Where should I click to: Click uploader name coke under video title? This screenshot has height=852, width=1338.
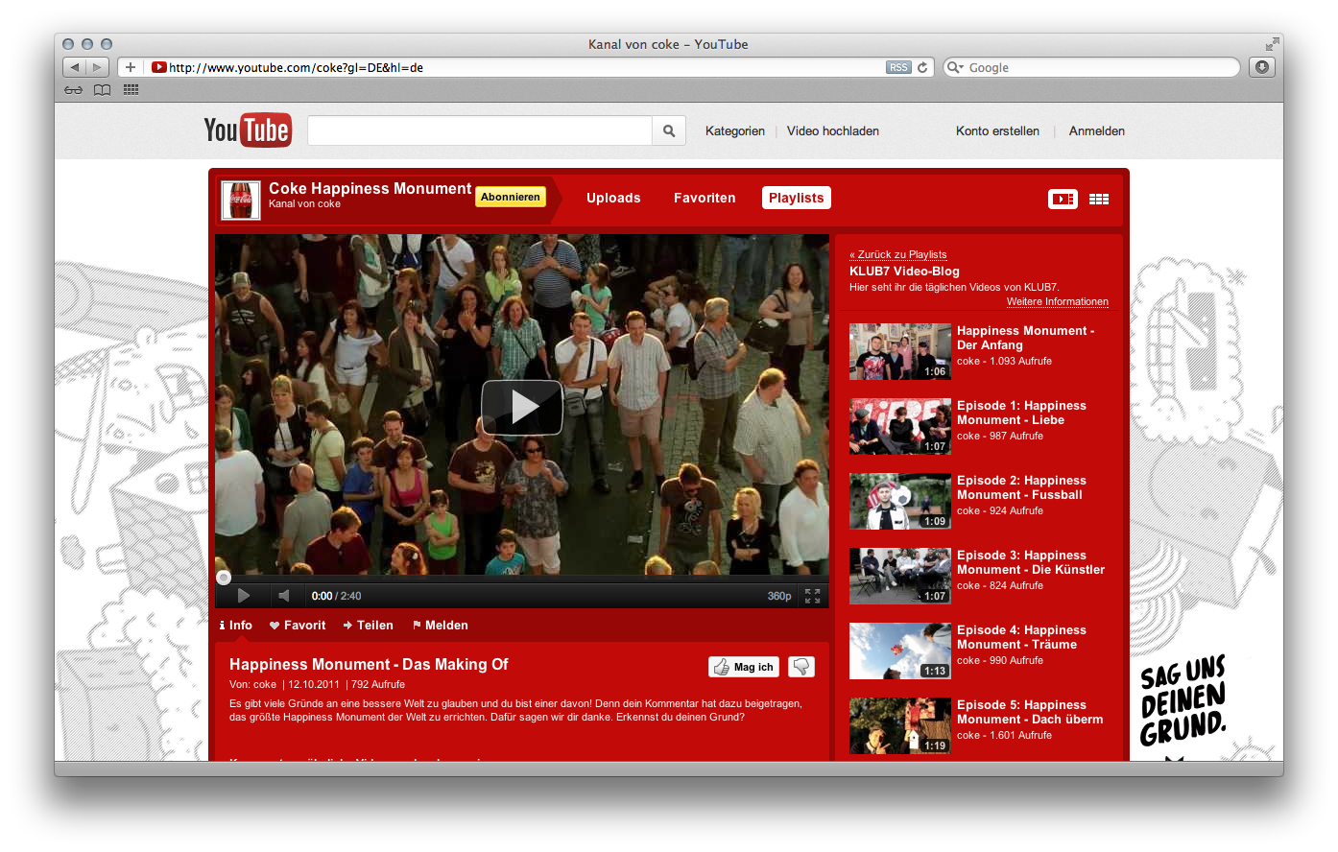(x=265, y=685)
